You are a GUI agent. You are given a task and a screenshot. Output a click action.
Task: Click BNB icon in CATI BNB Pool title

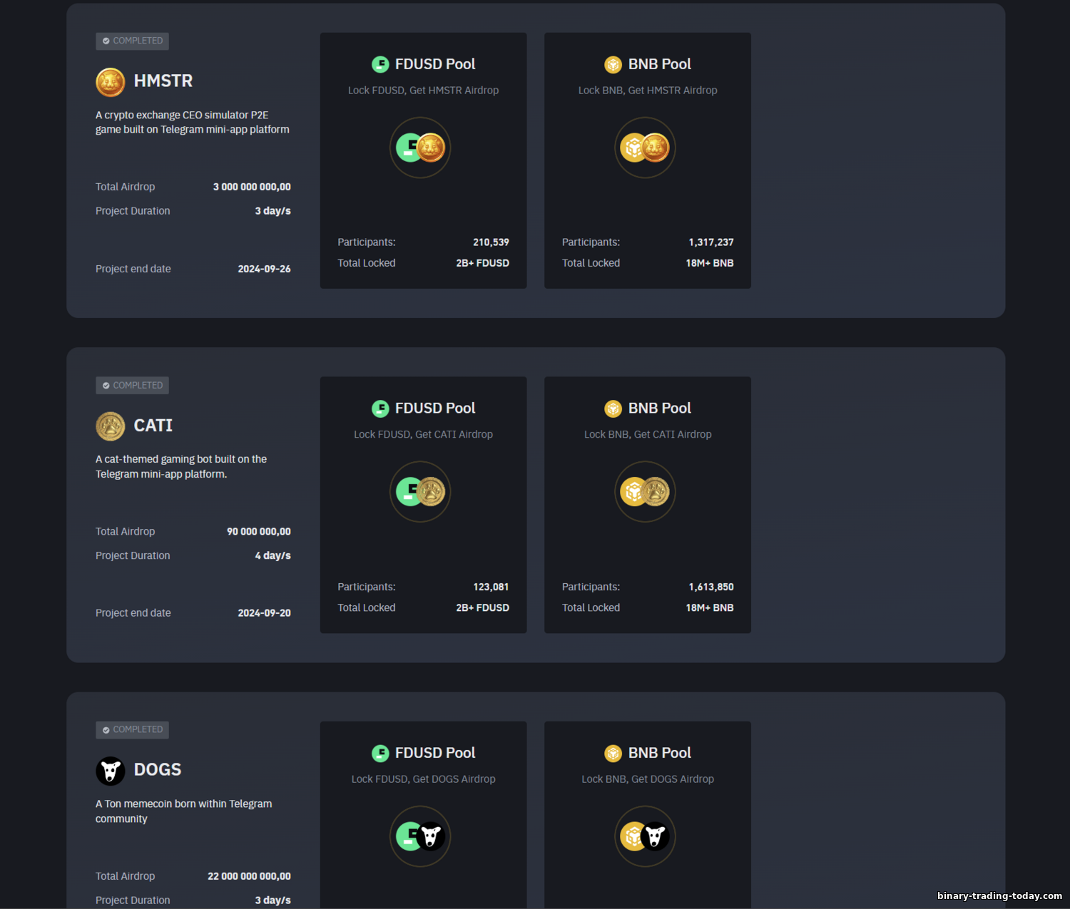point(613,409)
